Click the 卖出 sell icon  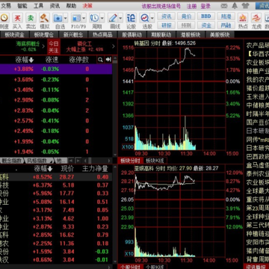click(x=31, y=18)
